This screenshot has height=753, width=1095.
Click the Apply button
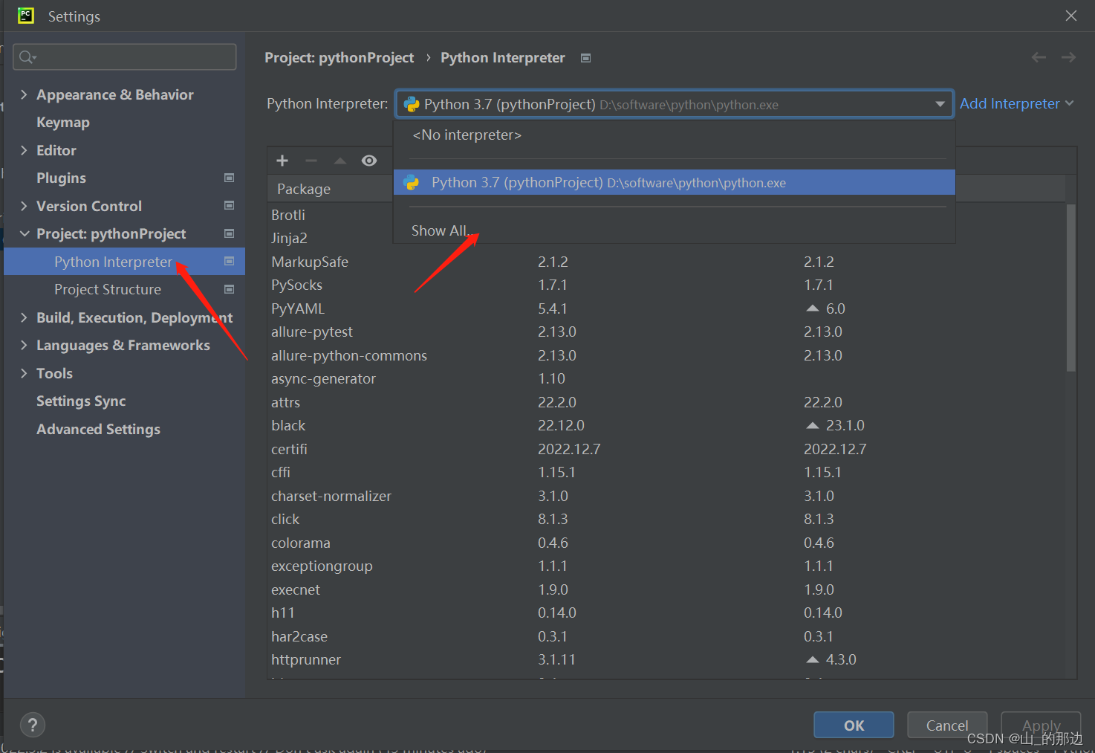(1041, 725)
